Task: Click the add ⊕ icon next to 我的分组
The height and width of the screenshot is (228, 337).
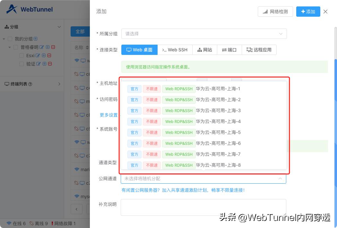Action: pos(35,39)
